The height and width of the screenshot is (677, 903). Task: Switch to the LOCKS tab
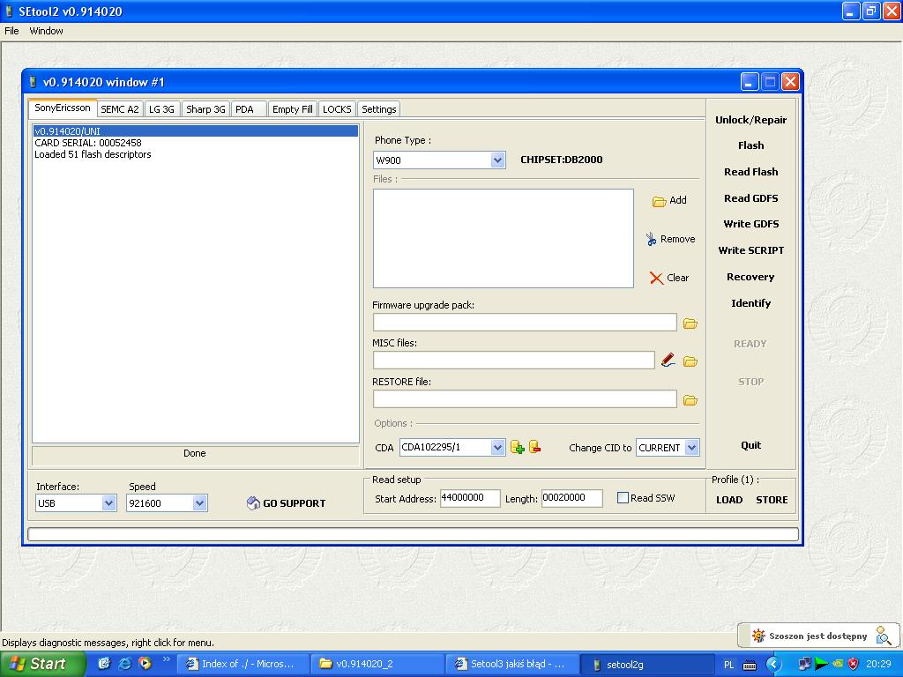point(337,108)
